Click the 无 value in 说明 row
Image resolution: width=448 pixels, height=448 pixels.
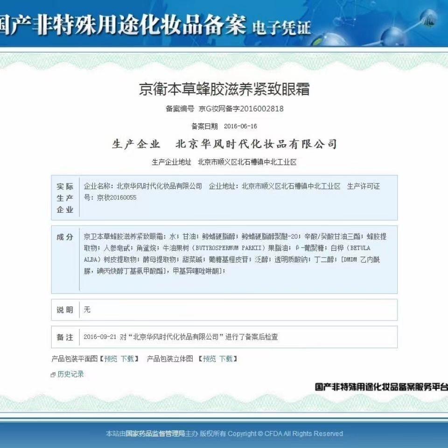coord(87,309)
